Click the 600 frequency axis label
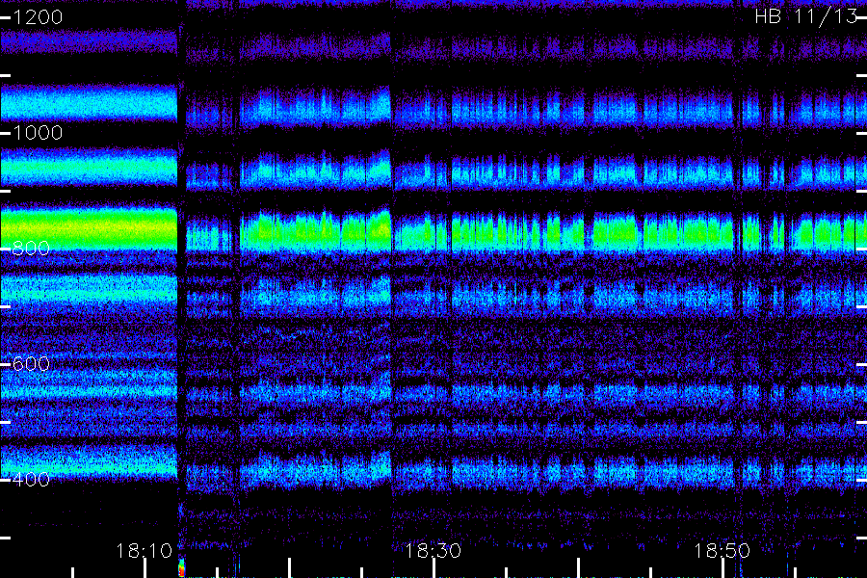The image size is (867, 578). [31, 364]
